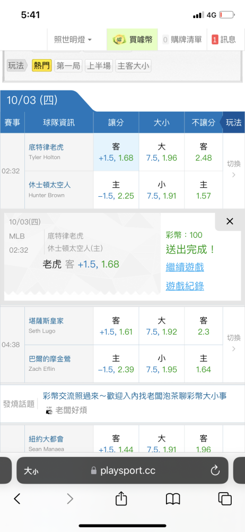This screenshot has width=245, height=532.
Task: Select 大 7.5, 1.96 for Tigers game
Action: (161, 152)
